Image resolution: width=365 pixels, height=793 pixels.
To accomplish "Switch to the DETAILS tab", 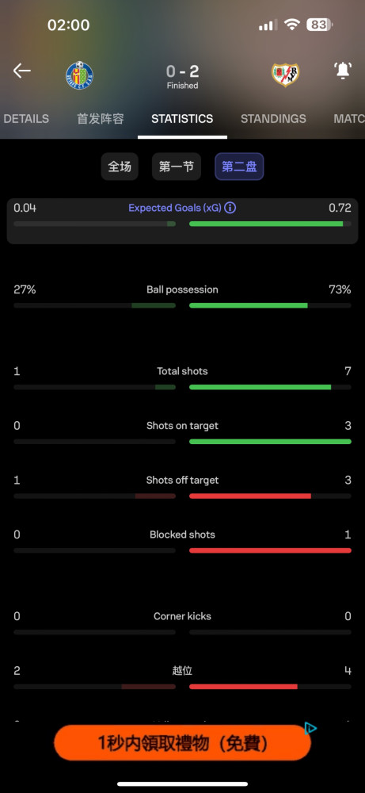I will (x=25, y=119).
